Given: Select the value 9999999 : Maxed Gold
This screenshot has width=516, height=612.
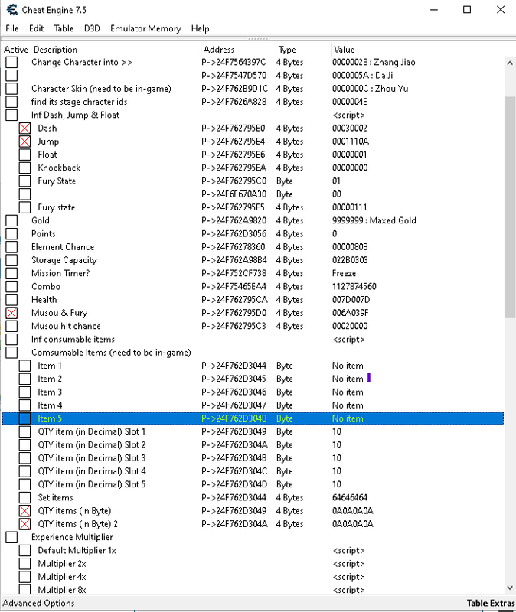Looking at the screenshot, I should (x=374, y=220).
